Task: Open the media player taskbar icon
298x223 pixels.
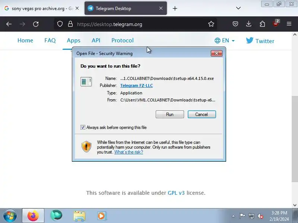Action: coord(102,216)
